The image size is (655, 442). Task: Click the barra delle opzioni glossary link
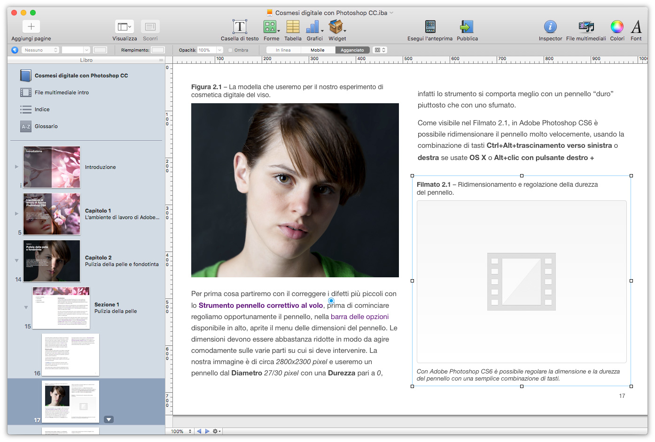click(x=359, y=317)
